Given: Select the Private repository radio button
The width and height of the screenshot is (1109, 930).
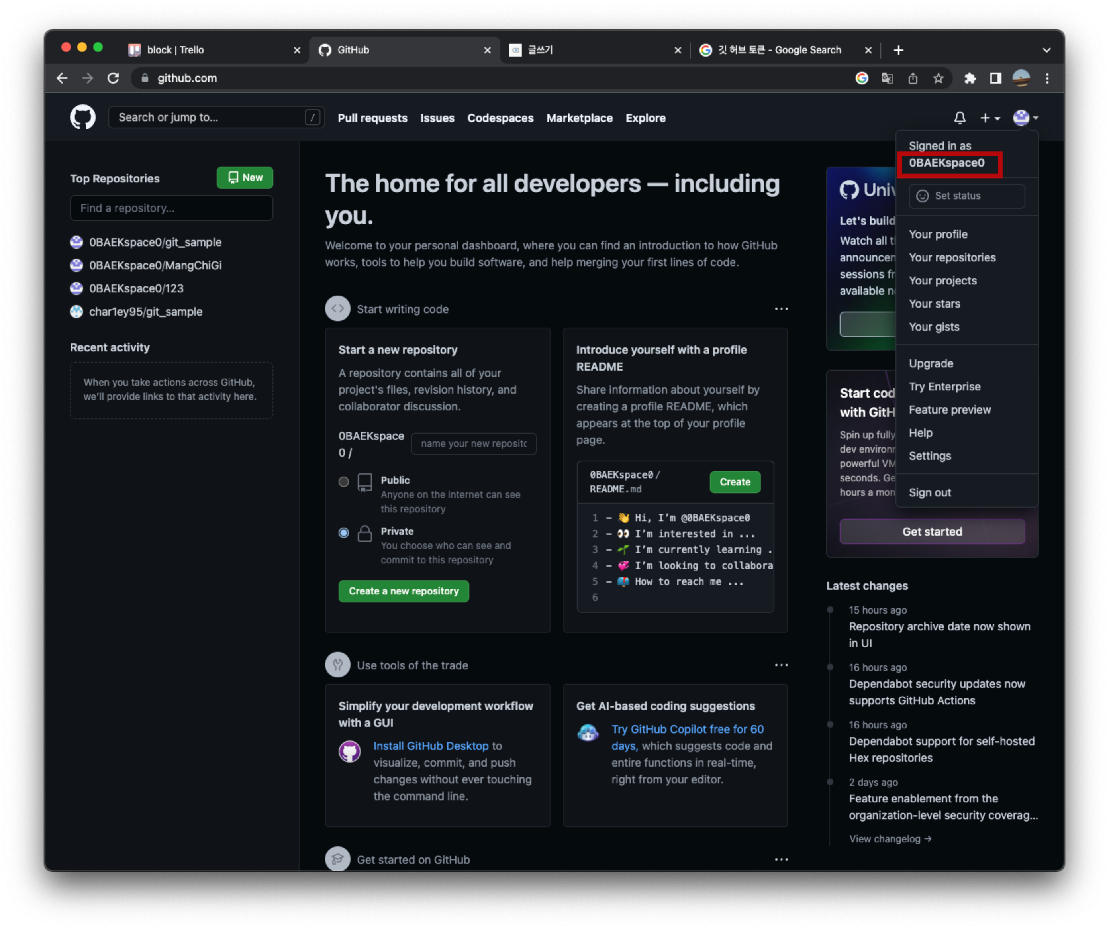Looking at the screenshot, I should [344, 533].
